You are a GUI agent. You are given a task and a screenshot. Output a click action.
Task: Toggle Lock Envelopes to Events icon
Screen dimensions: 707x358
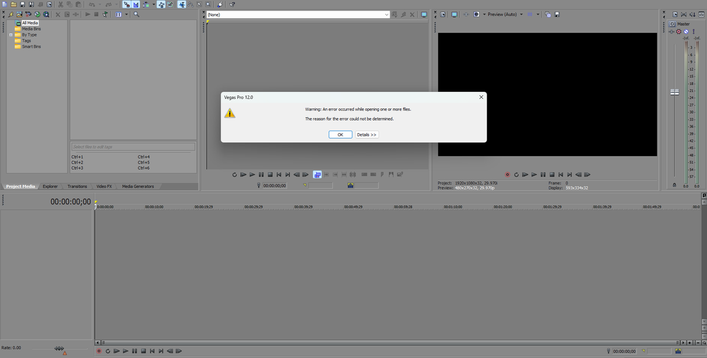click(161, 4)
